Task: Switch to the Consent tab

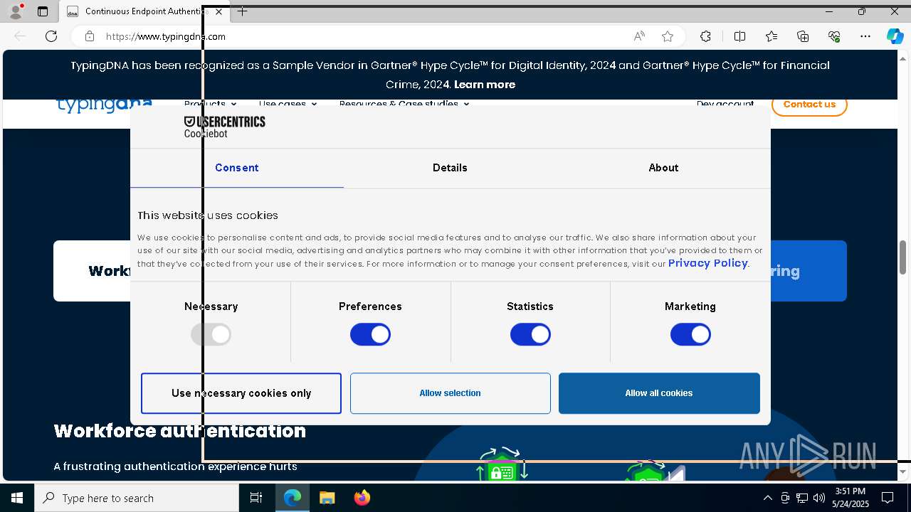Action: pos(237,168)
